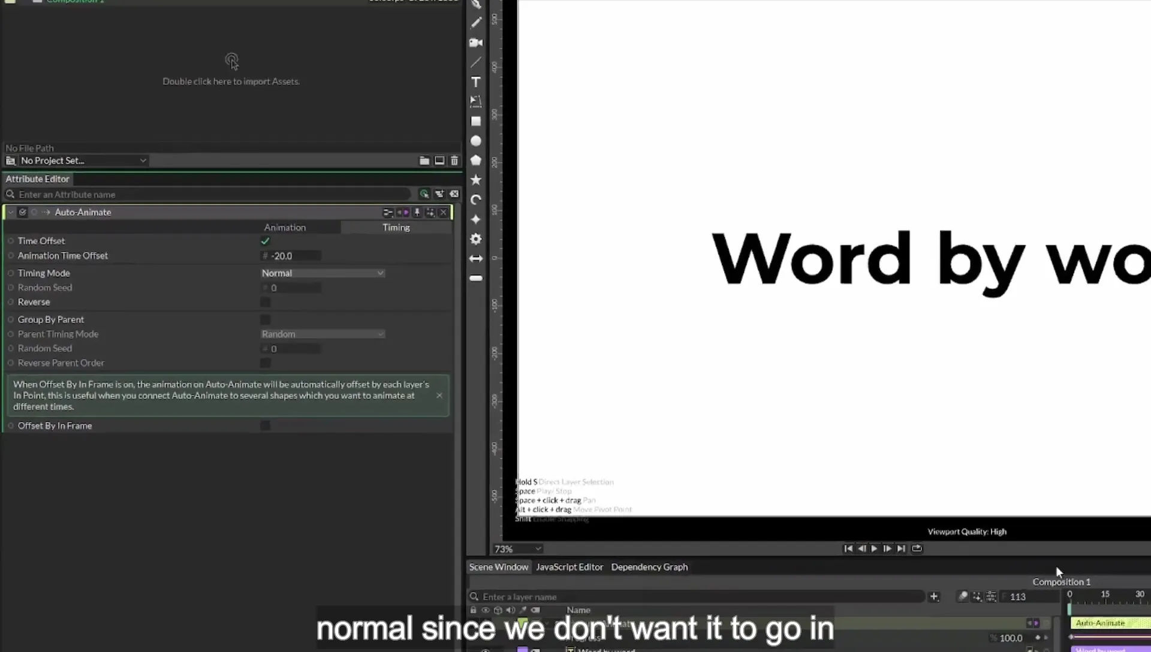Click the trash icon in Assets panel
Screen dimensions: 1151x652
[x=454, y=161]
